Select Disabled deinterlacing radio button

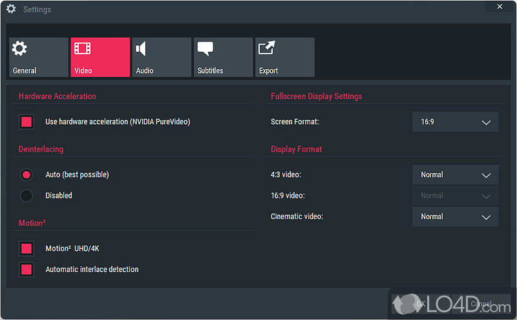coord(26,196)
